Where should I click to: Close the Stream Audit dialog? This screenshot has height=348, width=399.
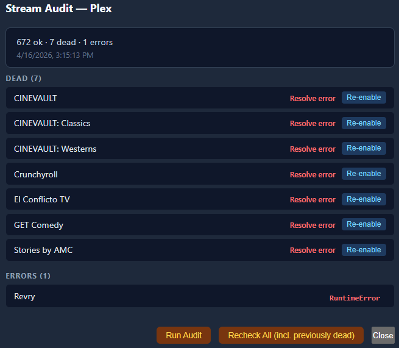pos(383,335)
